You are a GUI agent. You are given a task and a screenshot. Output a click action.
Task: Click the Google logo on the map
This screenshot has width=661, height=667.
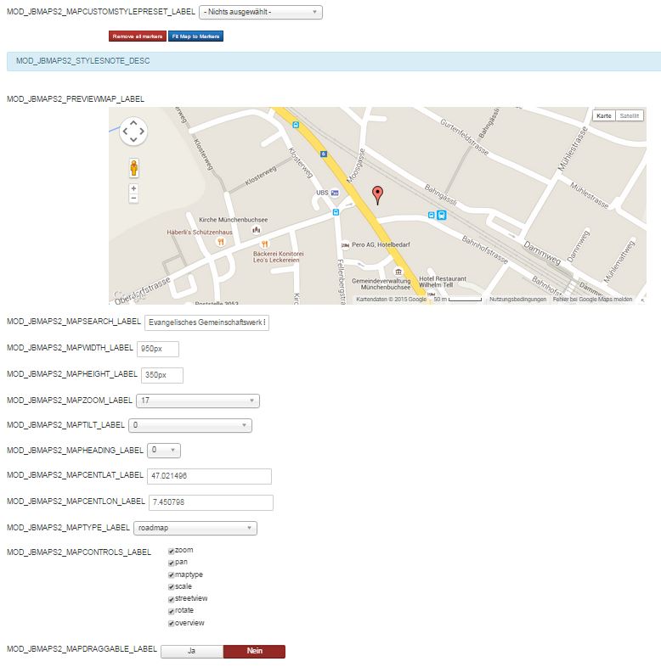click(x=128, y=295)
